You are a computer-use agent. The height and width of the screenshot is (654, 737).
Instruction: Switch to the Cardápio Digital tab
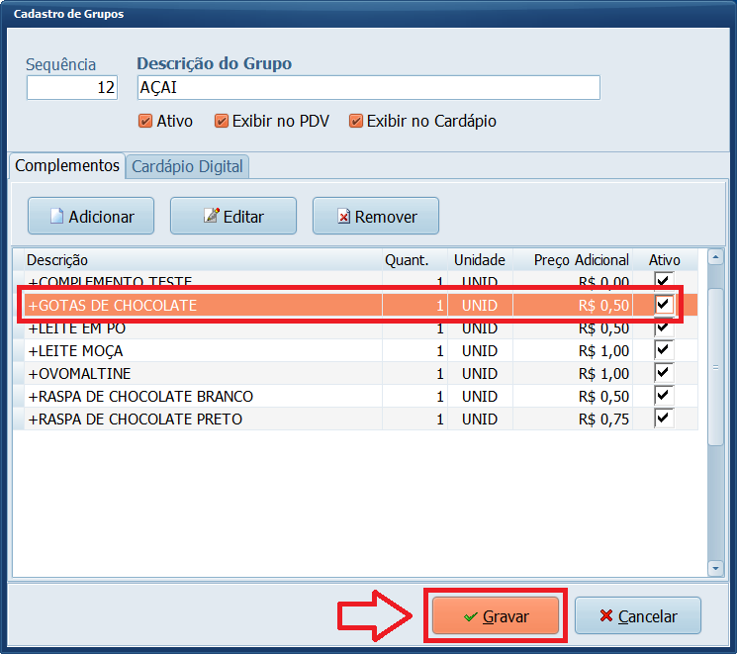coord(187,166)
